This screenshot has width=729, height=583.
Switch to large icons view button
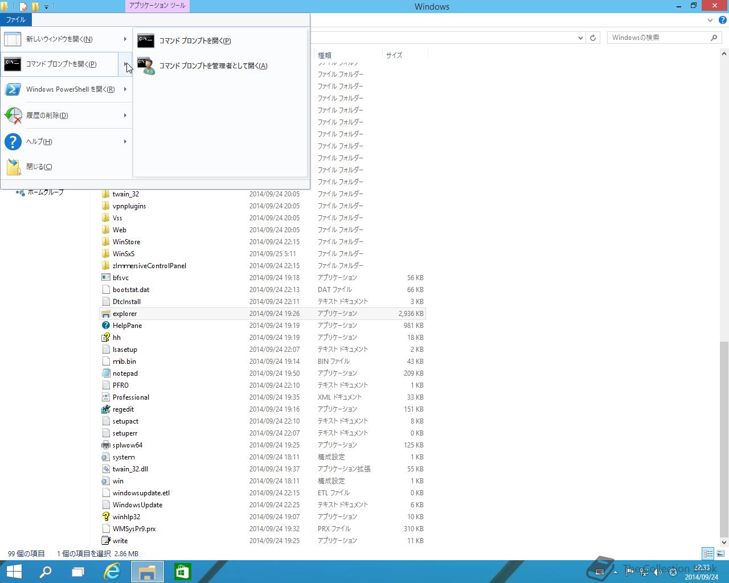click(720, 553)
